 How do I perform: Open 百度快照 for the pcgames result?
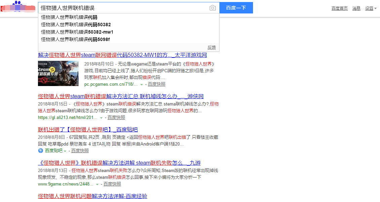pos(157,84)
